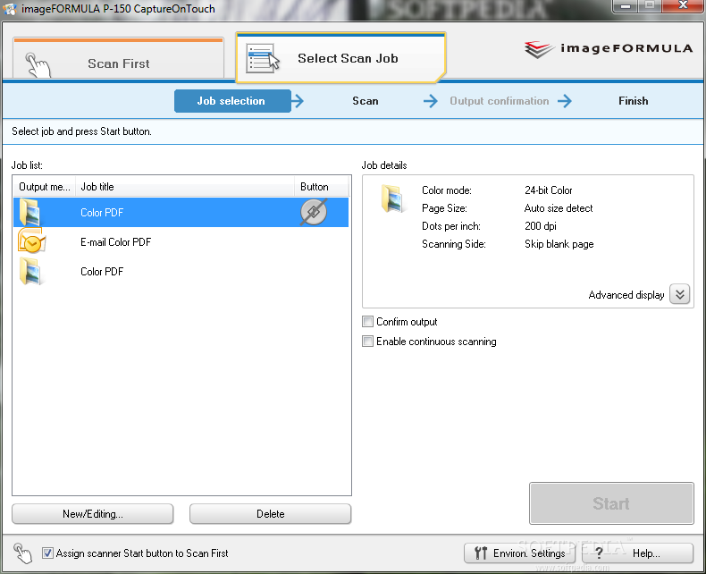This screenshot has height=574, width=706.
Task: Expand Advanced display with chevron button
Action: pyautogui.click(x=680, y=295)
